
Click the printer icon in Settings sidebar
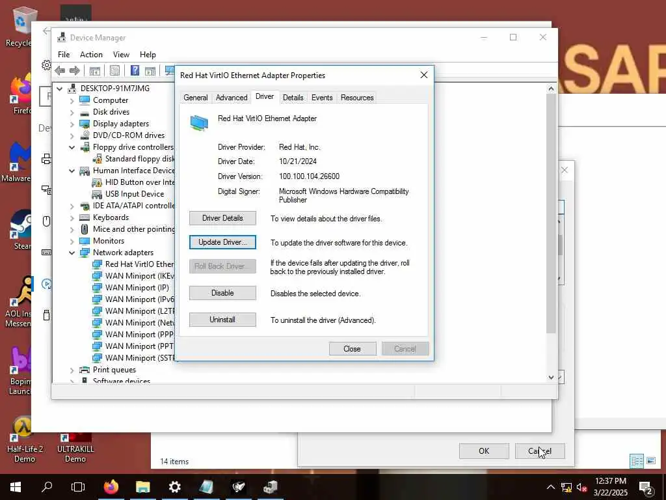[47, 159]
